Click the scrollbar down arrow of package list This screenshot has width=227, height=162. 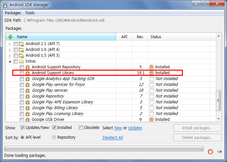pos(219,119)
